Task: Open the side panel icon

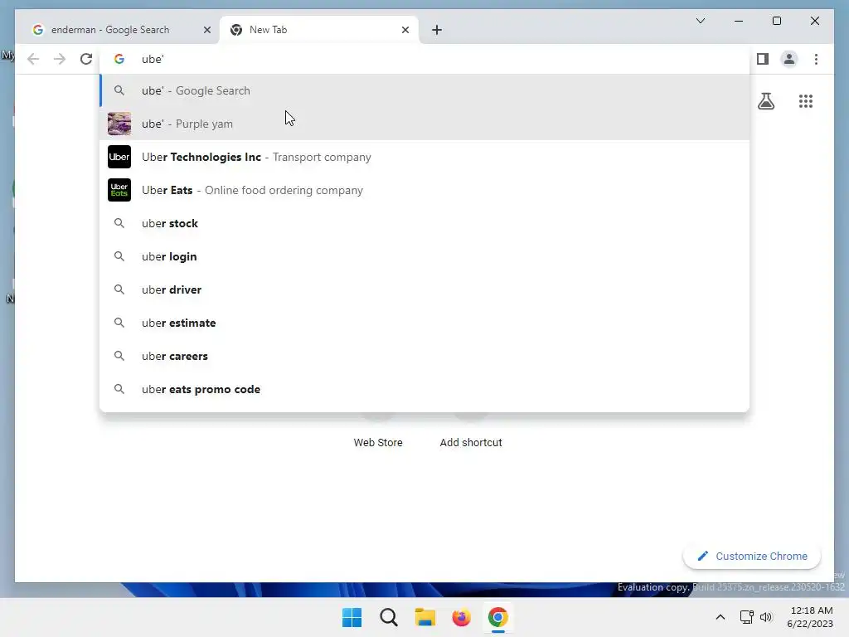Action: [x=763, y=59]
